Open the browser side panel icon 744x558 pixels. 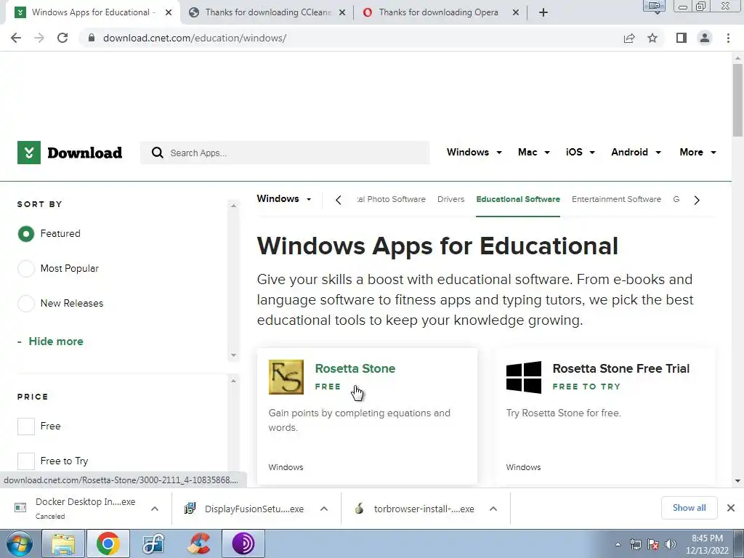click(x=682, y=38)
